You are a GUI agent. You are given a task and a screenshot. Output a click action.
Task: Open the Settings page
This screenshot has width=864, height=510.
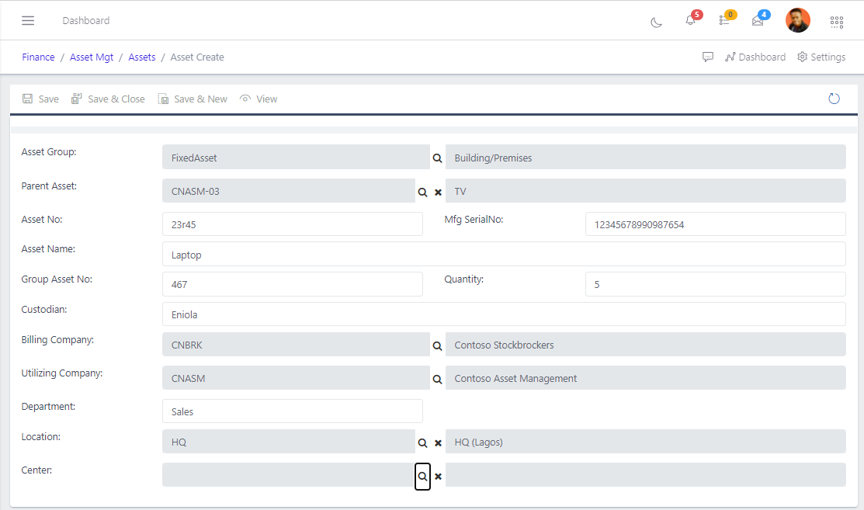coord(821,57)
